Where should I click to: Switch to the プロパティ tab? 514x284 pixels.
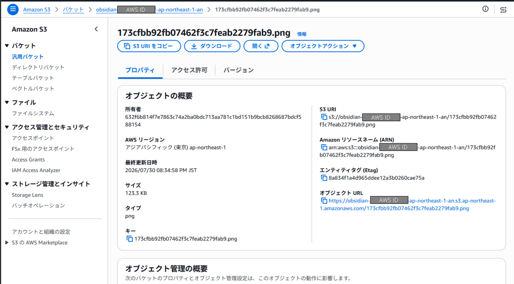[x=140, y=70]
